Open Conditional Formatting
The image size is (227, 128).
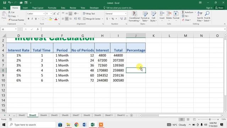pos(134,16)
